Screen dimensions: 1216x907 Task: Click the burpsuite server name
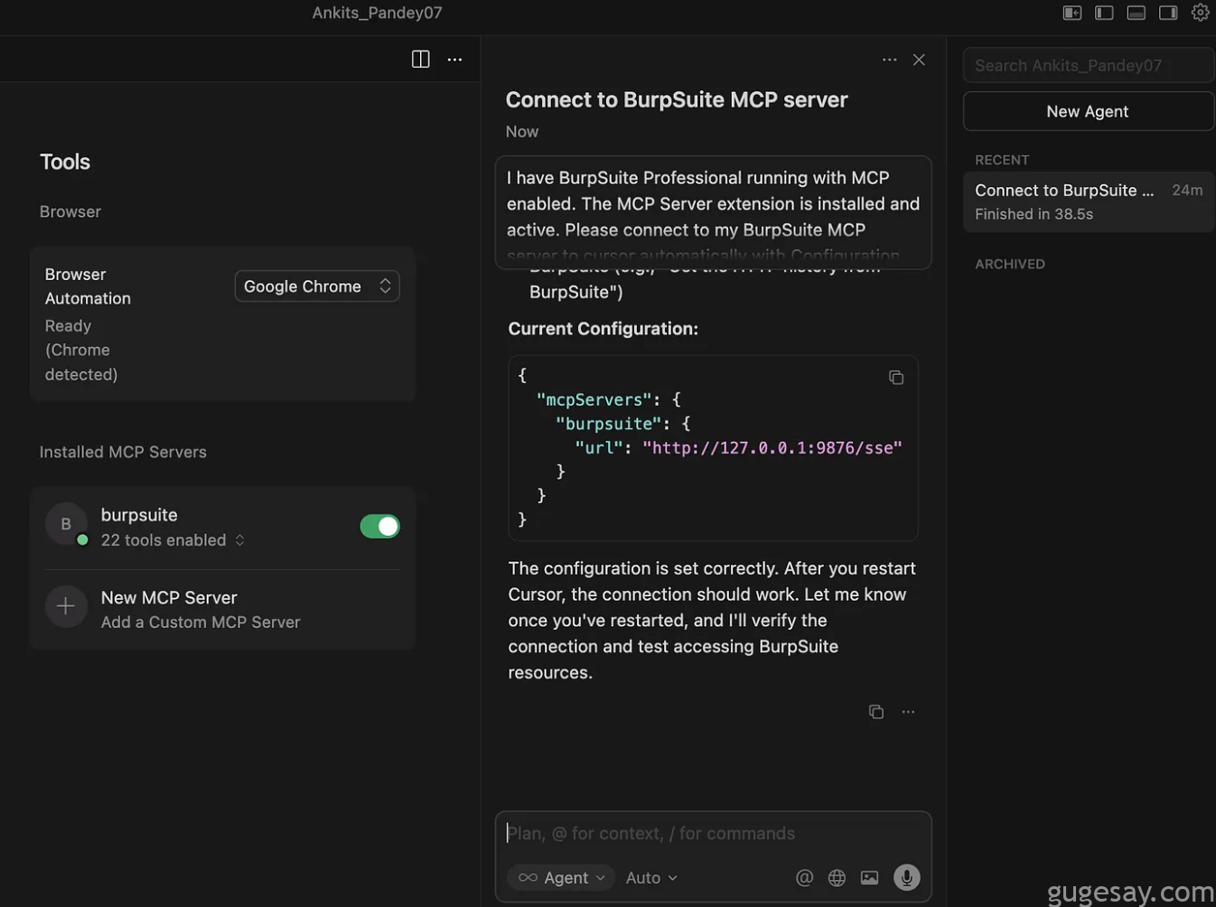tap(139, 515)
